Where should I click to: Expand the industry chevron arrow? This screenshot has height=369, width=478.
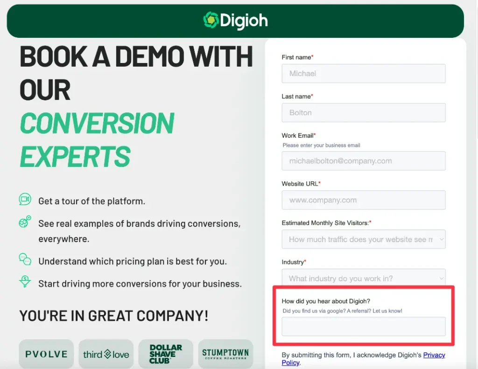click(x=441, y=278)
